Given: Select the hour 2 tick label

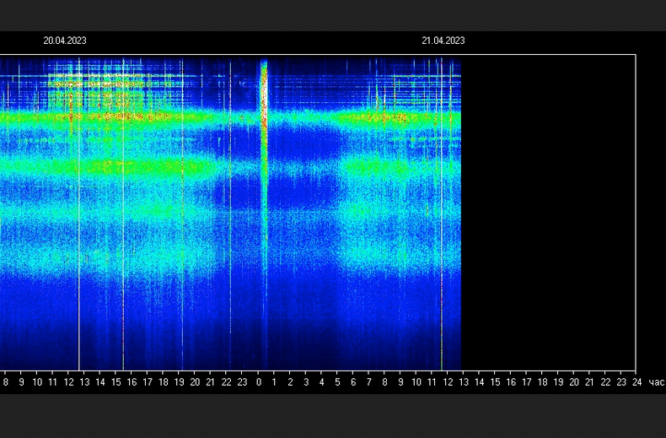Looking at the screenshot, I should click(x=290, y=382).
